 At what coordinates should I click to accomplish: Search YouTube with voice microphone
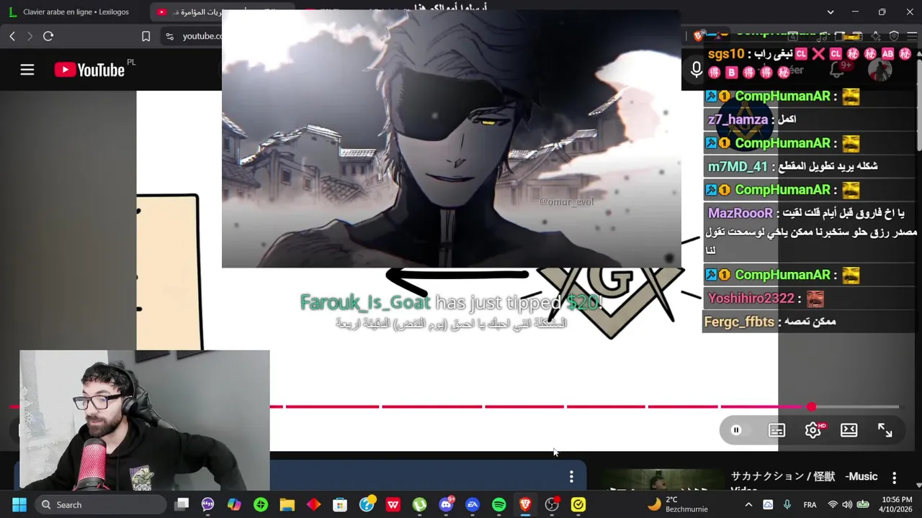(696, 70)
